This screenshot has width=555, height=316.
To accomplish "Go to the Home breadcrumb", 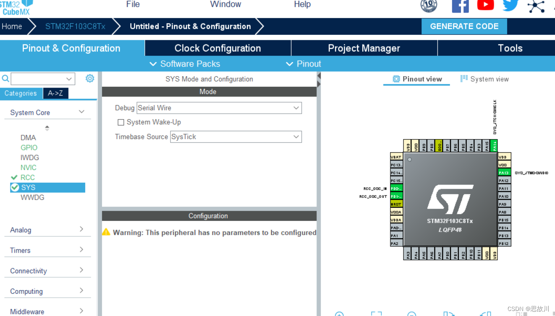I will 12,26.
